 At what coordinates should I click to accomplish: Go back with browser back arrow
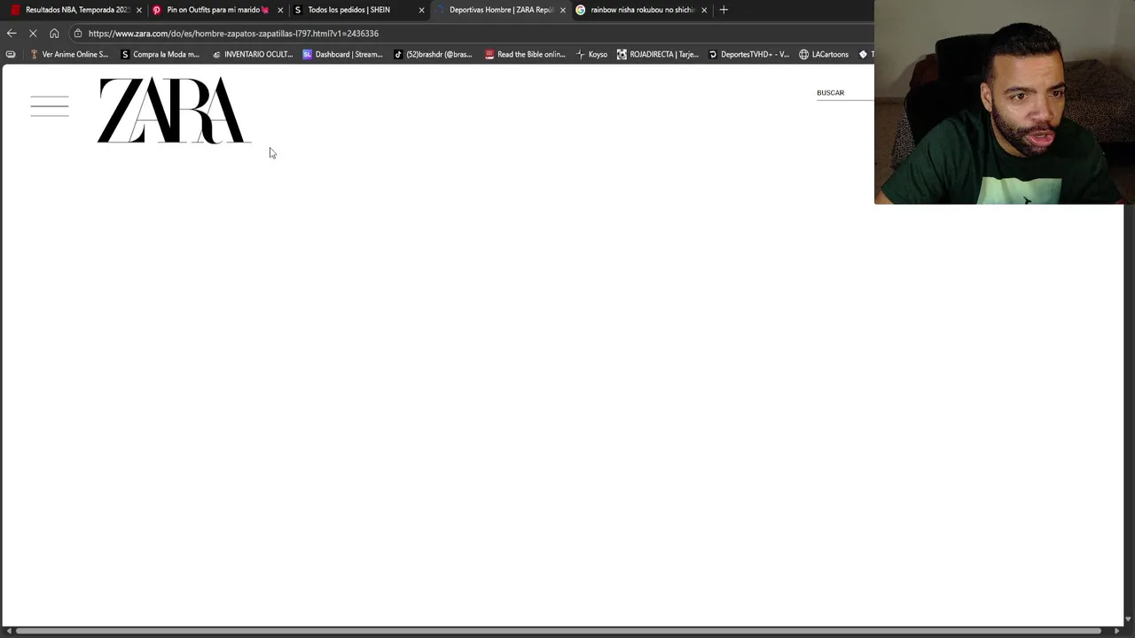pos(12,33)
